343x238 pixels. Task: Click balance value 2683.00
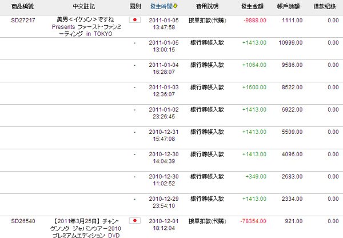tap(292, 176)
